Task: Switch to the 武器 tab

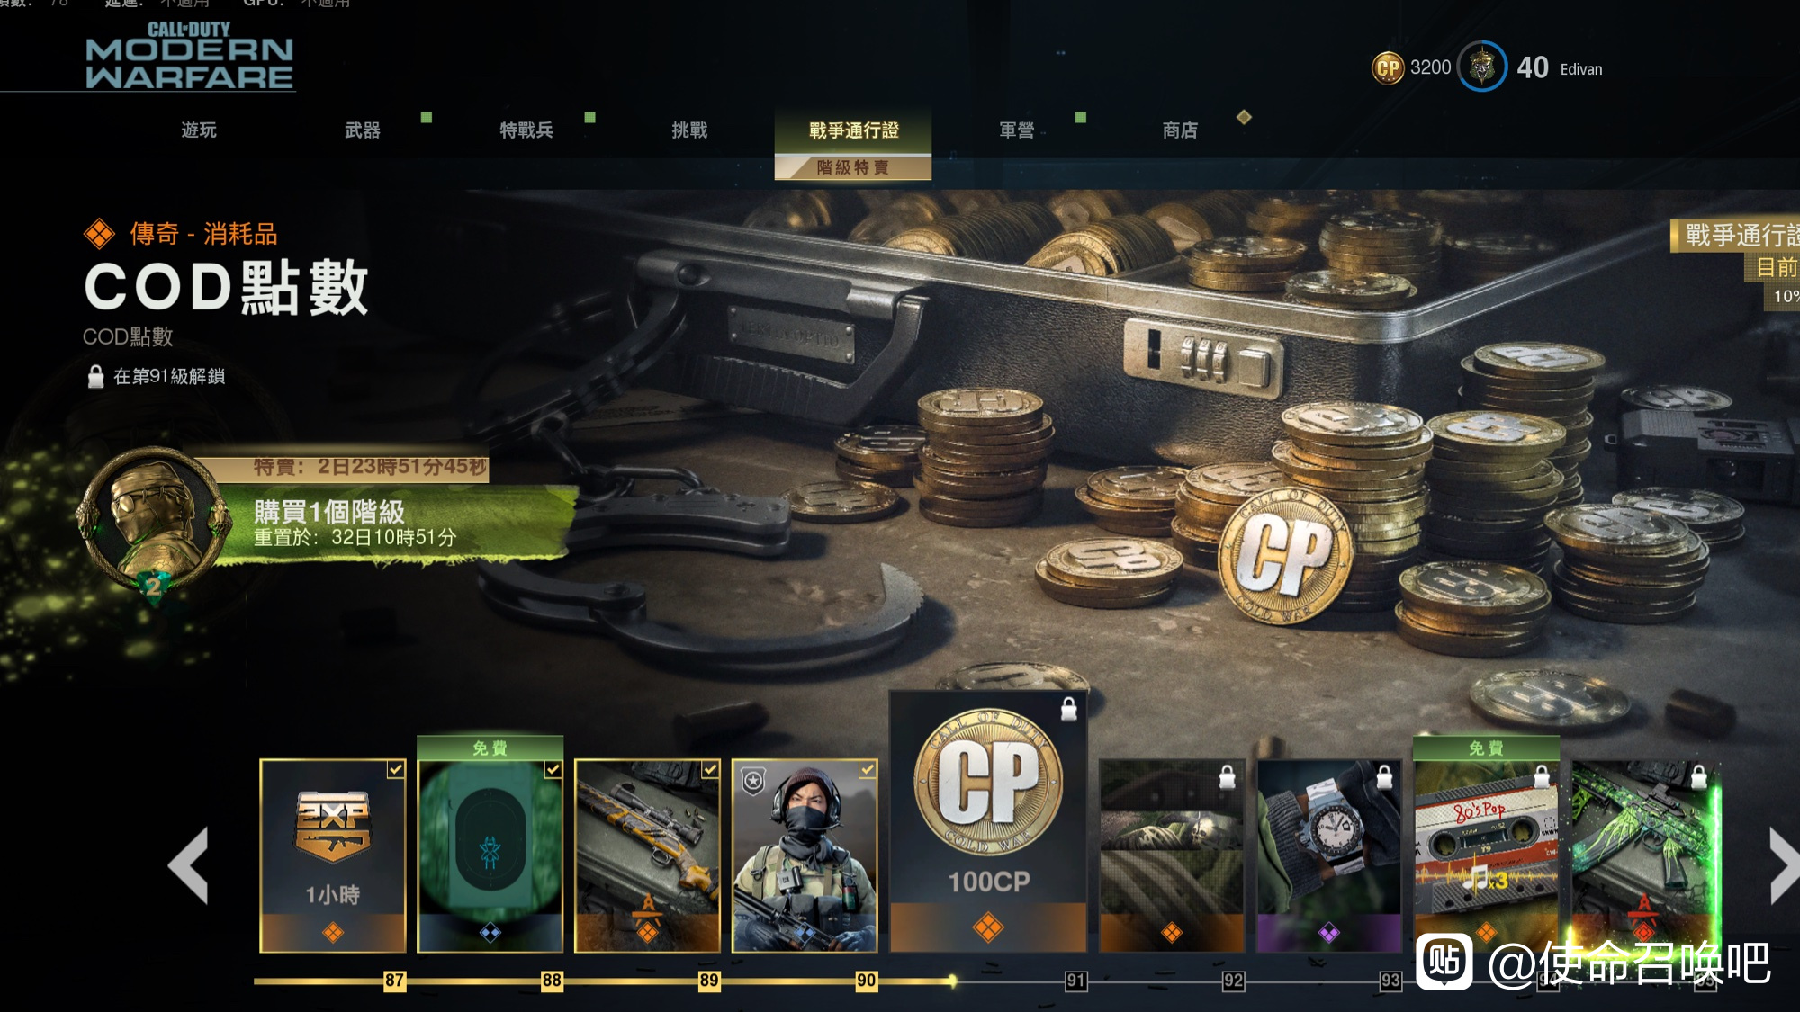Action: coord(363,130)
